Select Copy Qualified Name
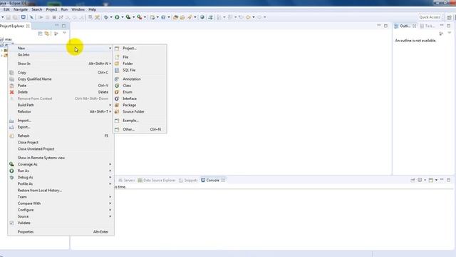The width and height of the screenshot is (456, 257). coord(61,79)
